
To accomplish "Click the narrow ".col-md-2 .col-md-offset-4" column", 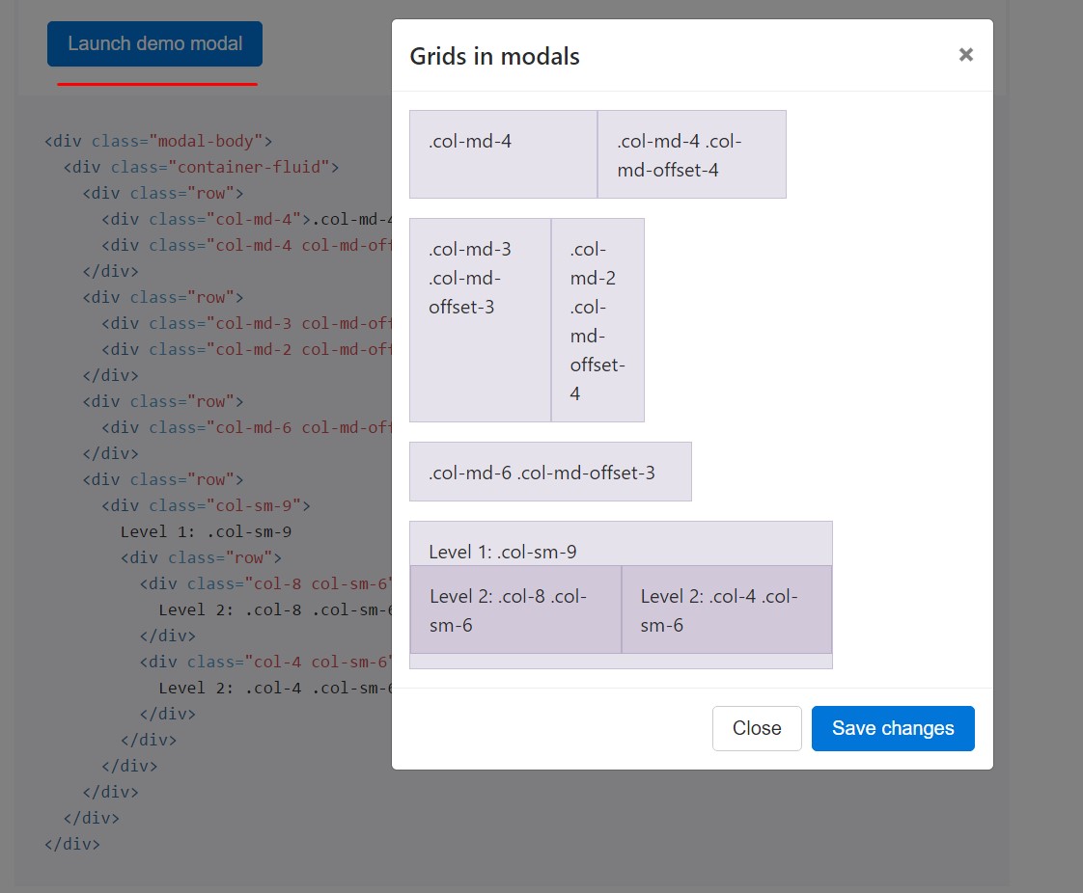I will coord(597,319).
